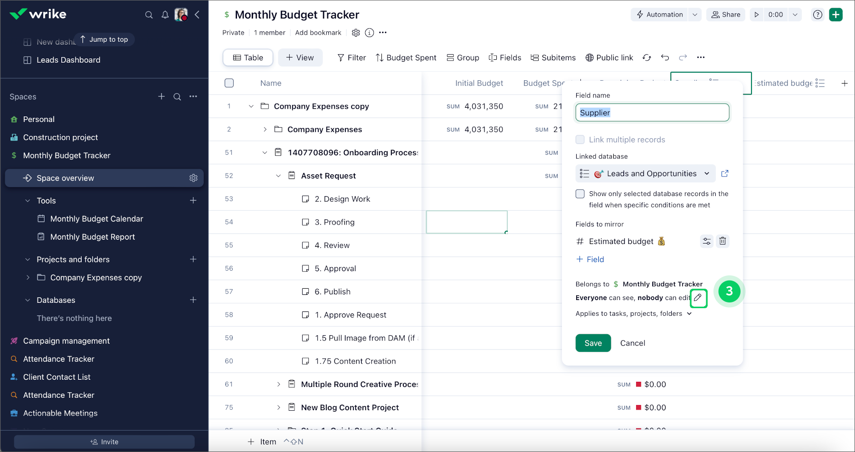Screen dimensions: 855x452
Task: Save the field settings
Action: (x=593, y=343)
